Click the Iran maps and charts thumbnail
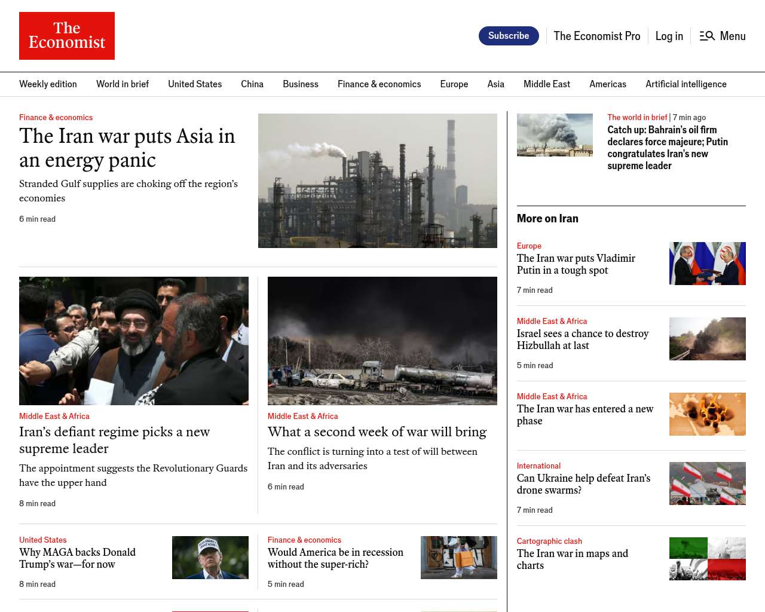This screenshot has width=765, height=612. 707,559
